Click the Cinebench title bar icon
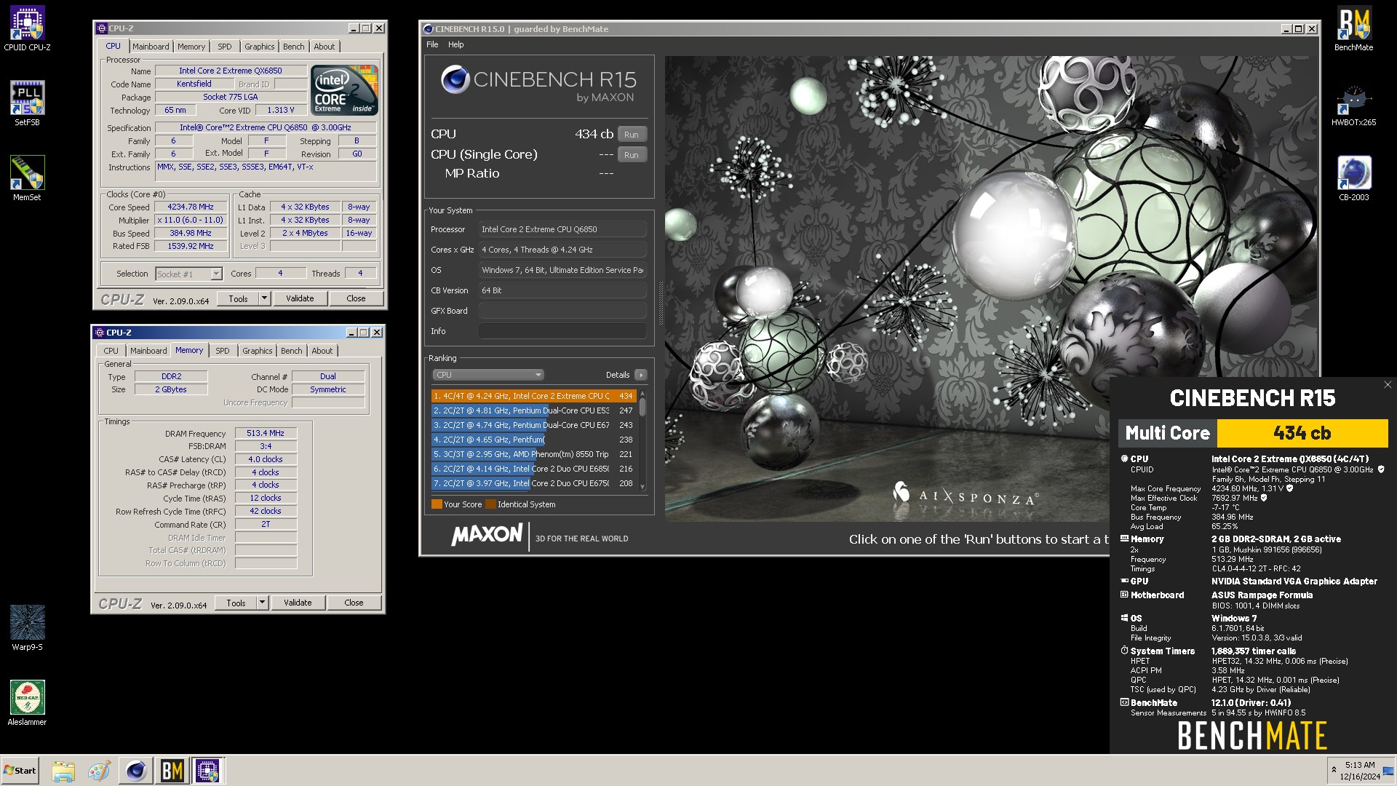This screenshot has width=1397, height=786. pos(428,29)
